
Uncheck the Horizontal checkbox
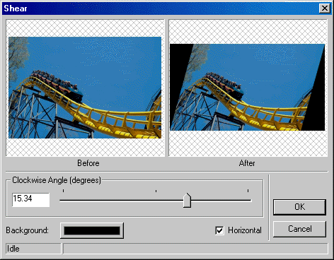(x=219, y=230)
